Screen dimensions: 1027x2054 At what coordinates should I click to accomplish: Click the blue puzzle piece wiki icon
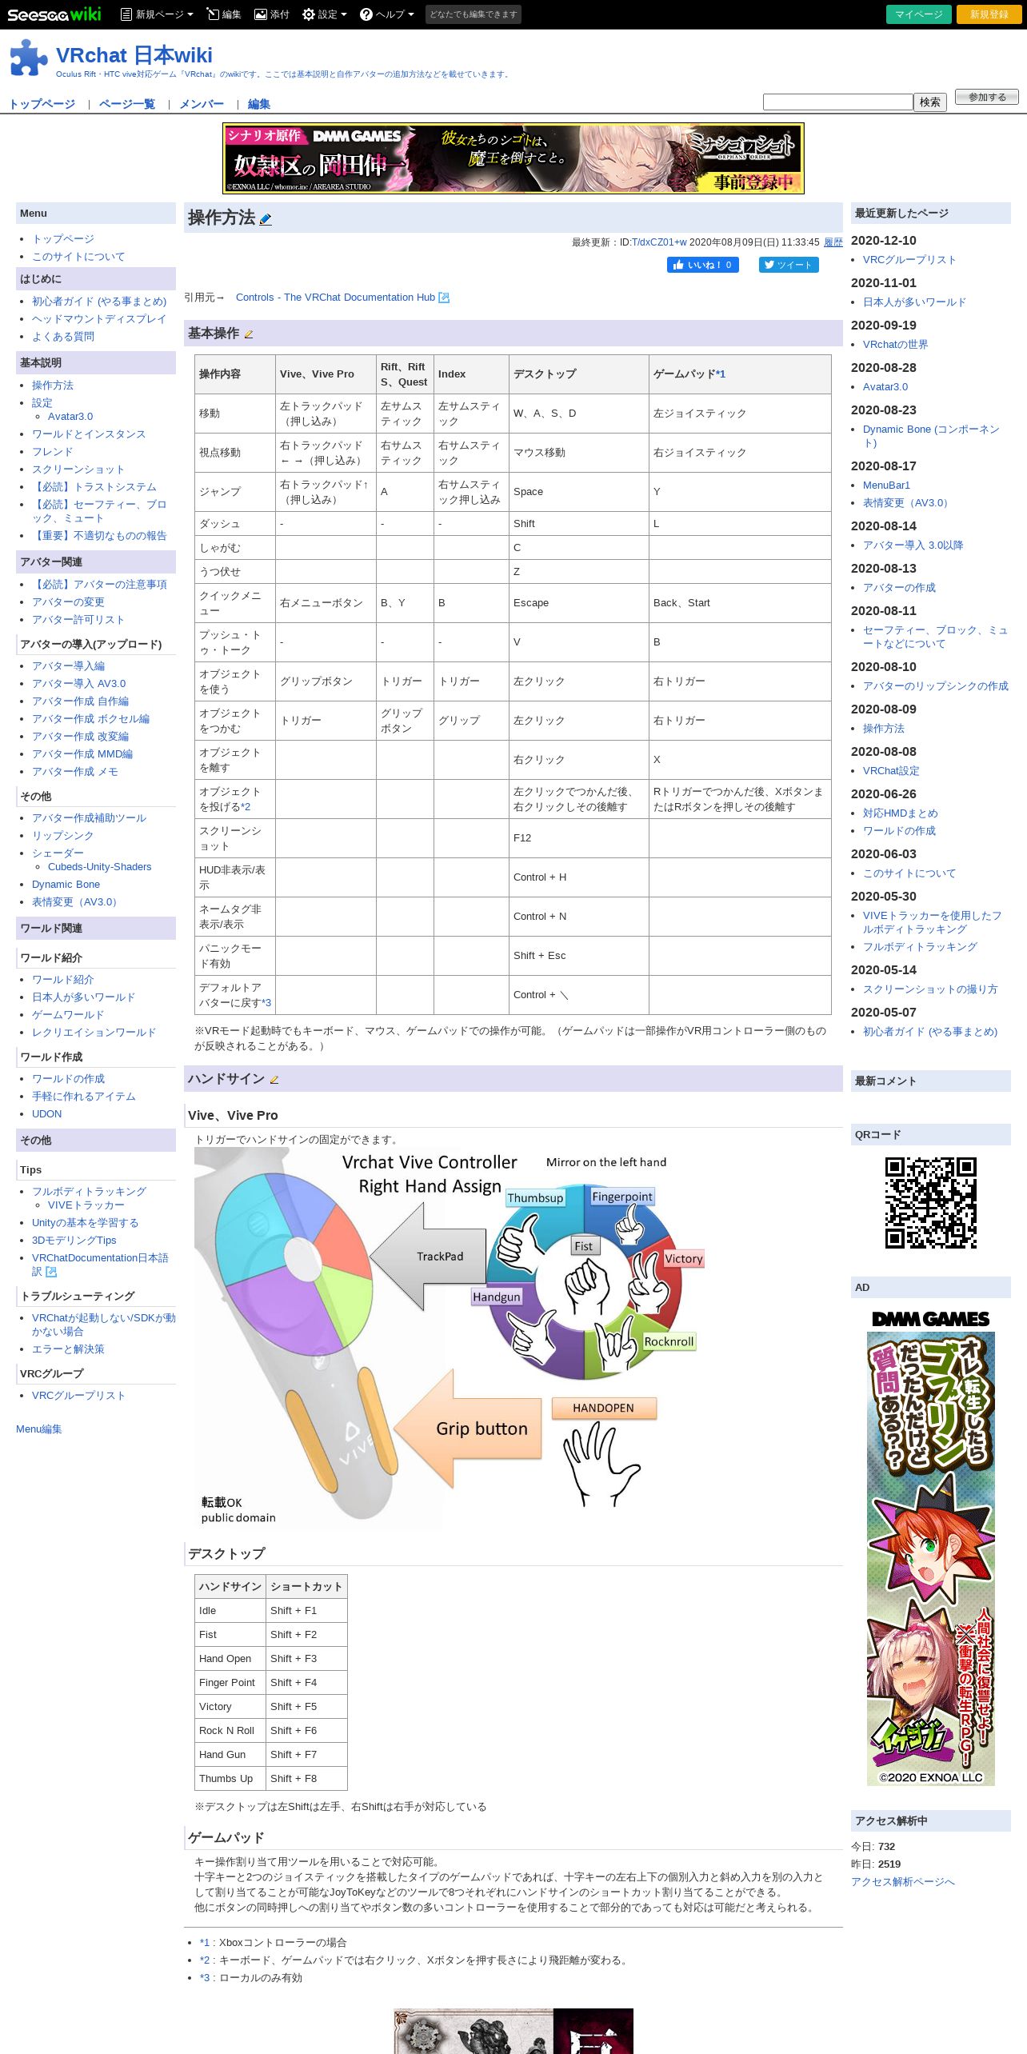[29, 58]
